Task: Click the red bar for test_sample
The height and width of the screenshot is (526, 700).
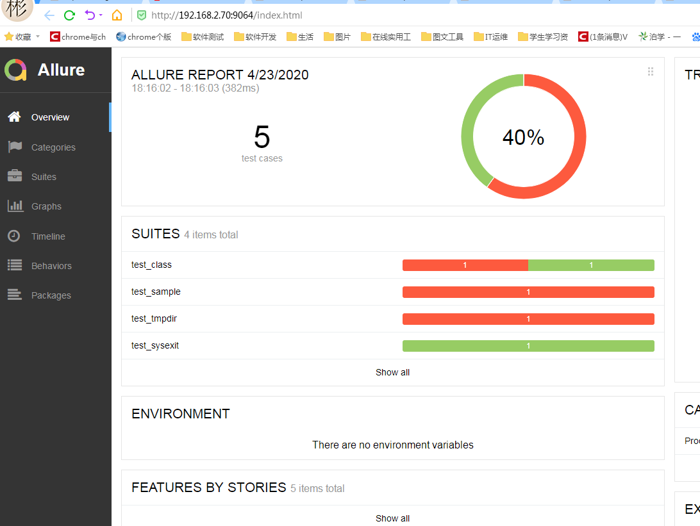Action: 528,292
